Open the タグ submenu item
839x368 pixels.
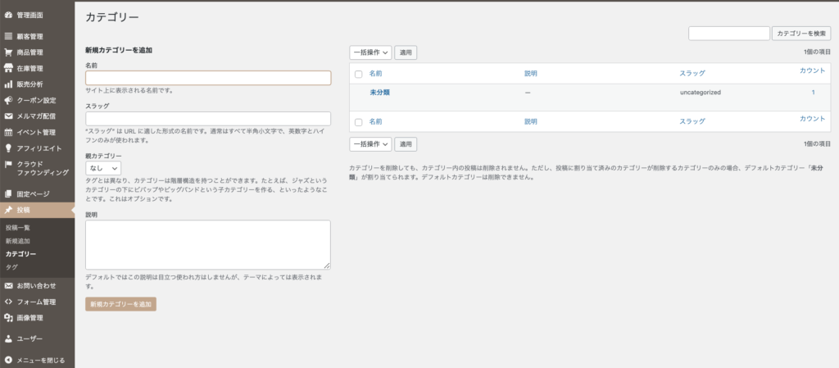coord(11,267)
